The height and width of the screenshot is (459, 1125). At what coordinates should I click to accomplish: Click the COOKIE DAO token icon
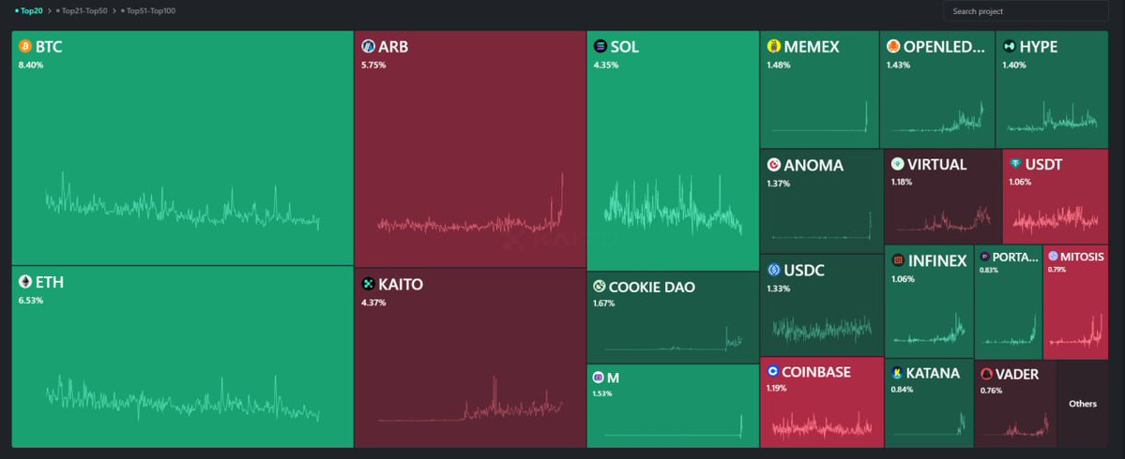point(599,288)
